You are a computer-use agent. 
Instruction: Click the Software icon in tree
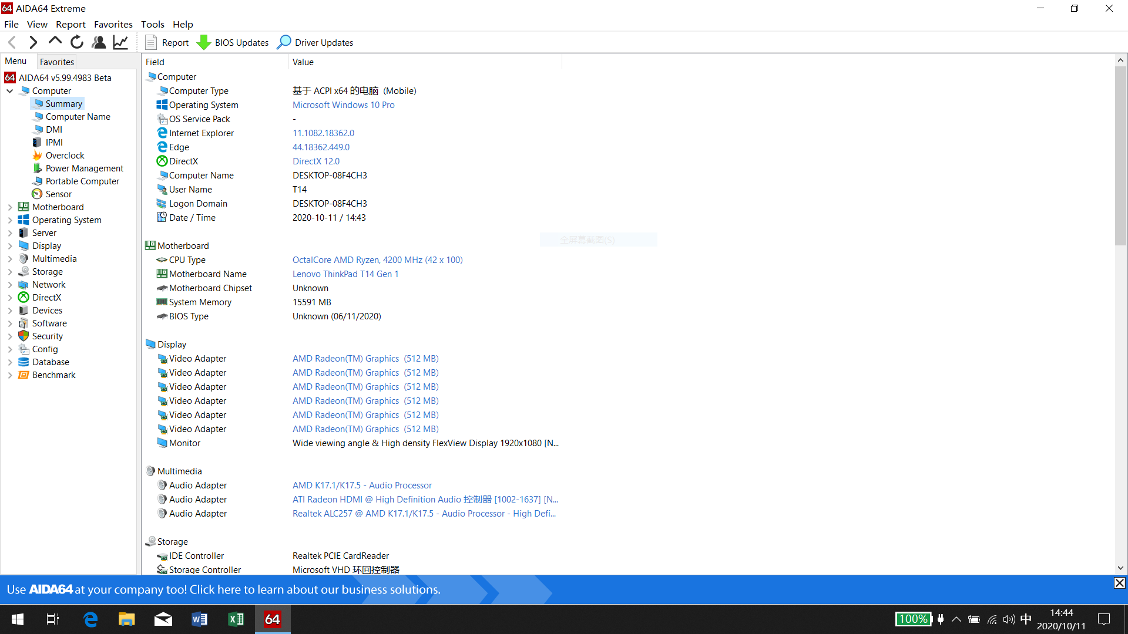(23, 323)
